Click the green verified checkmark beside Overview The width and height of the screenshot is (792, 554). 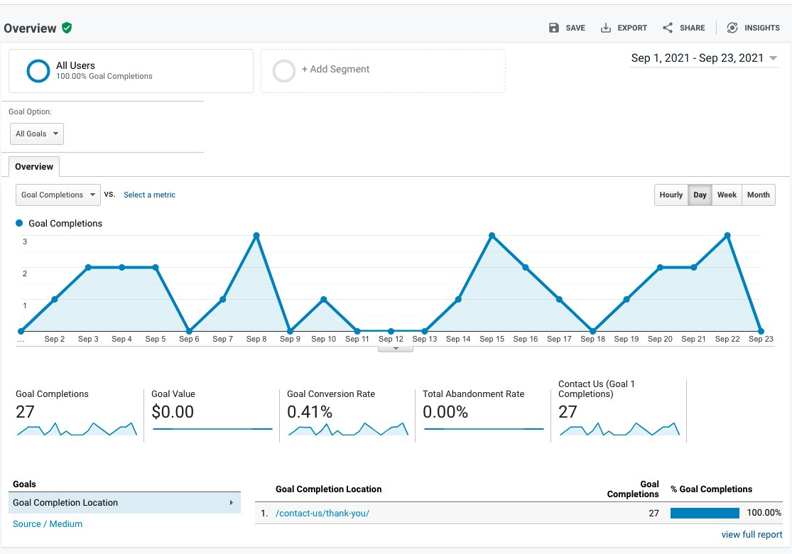pyautogui.click(x=68, y=28)
